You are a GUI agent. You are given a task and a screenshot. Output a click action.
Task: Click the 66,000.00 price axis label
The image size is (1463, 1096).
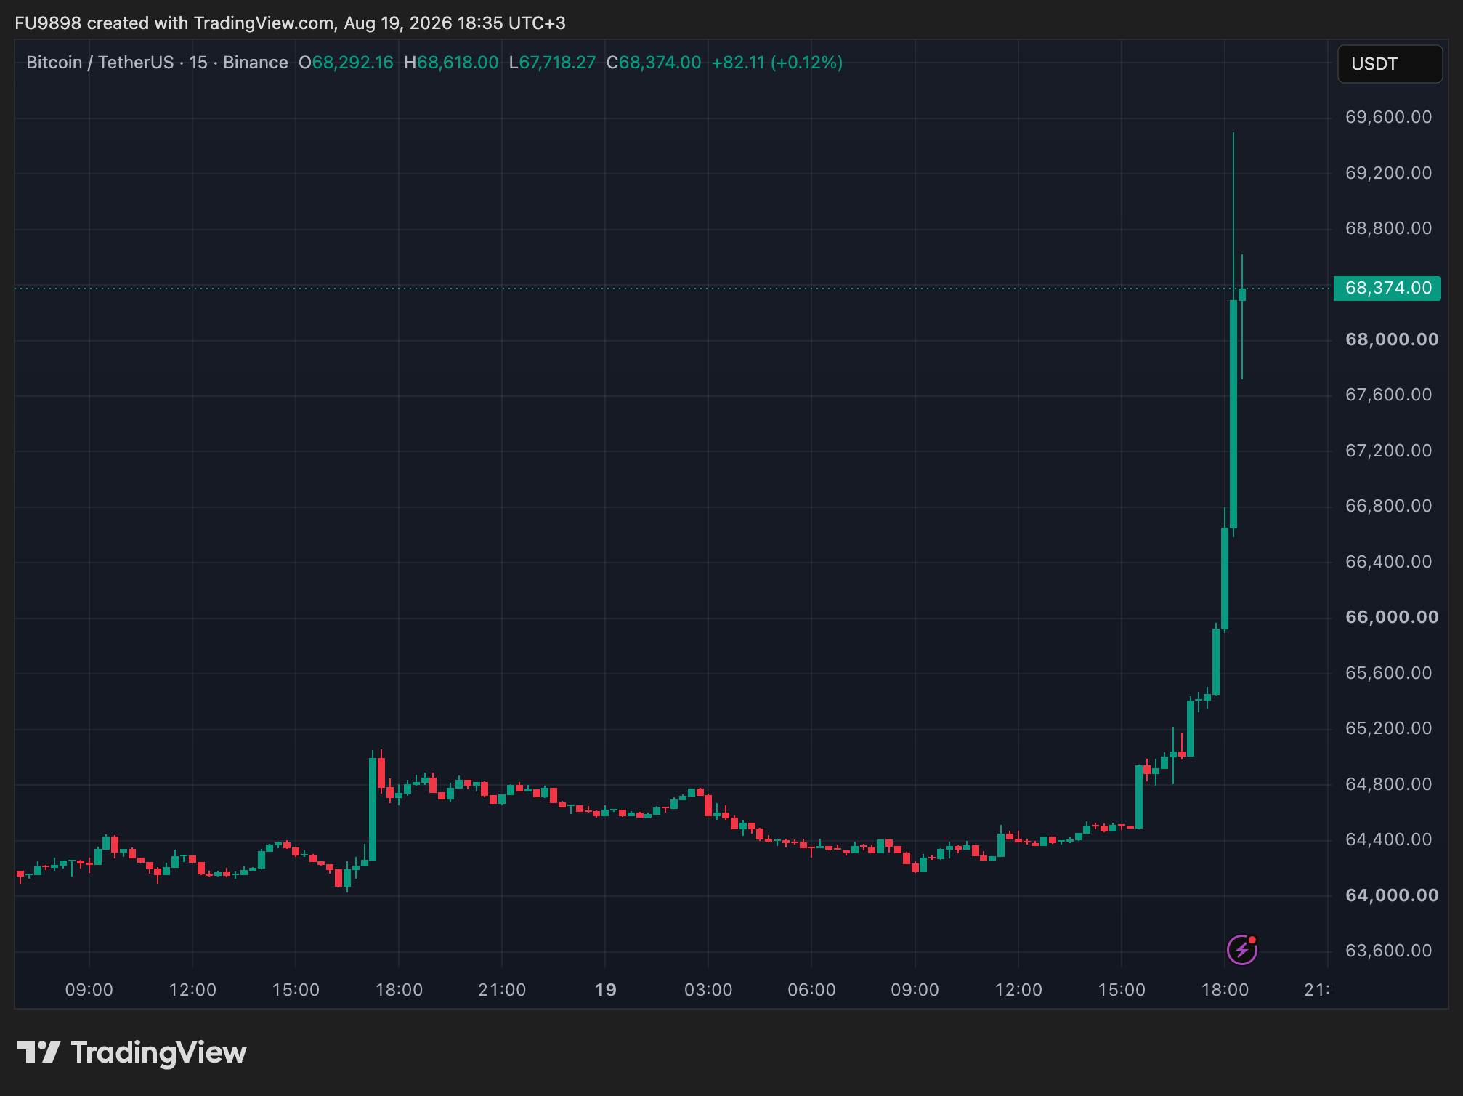tap(1392, 617)
